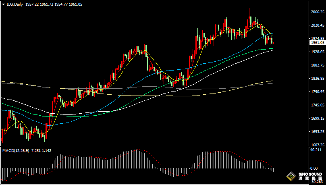
Task: Click the SINO SOUND watermark text
Action: click(x=310, y=174)
